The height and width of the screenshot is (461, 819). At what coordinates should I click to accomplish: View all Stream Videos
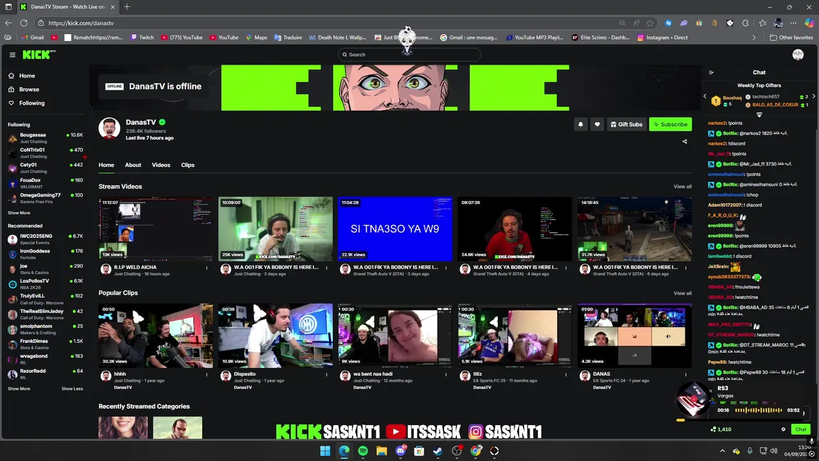point(682,187)
